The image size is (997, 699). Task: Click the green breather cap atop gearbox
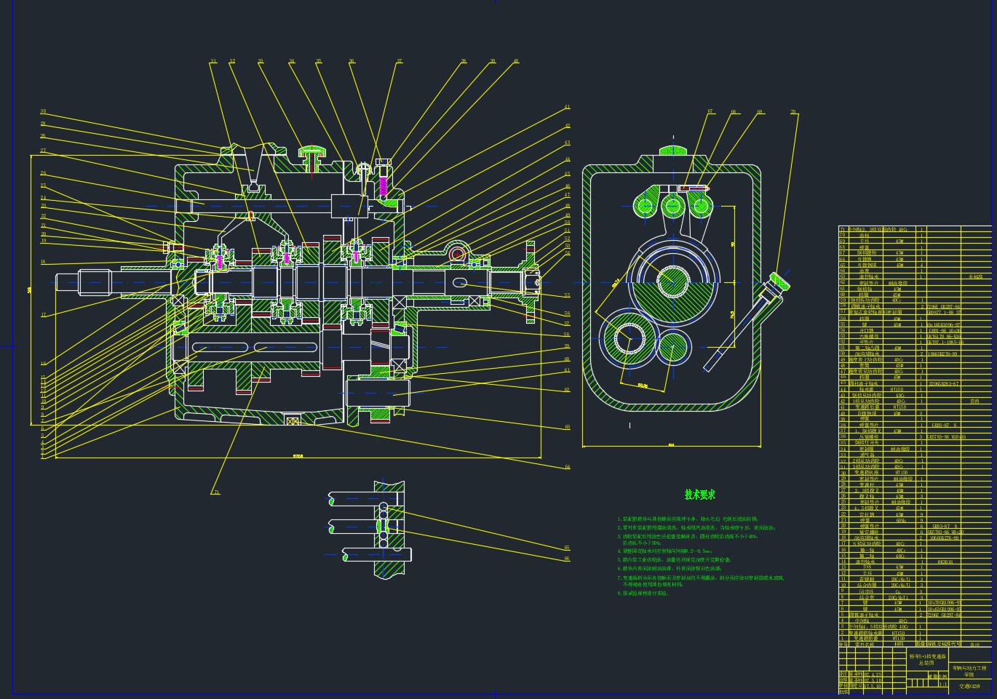point(314,153)
